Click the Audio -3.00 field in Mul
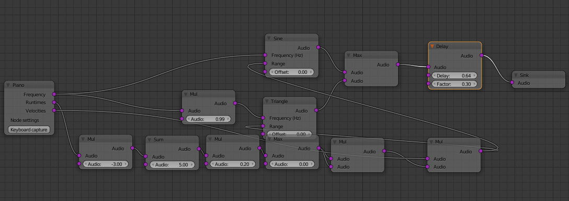Image resolution: width=569 pixels, height=201 pixels. [106, 164]
